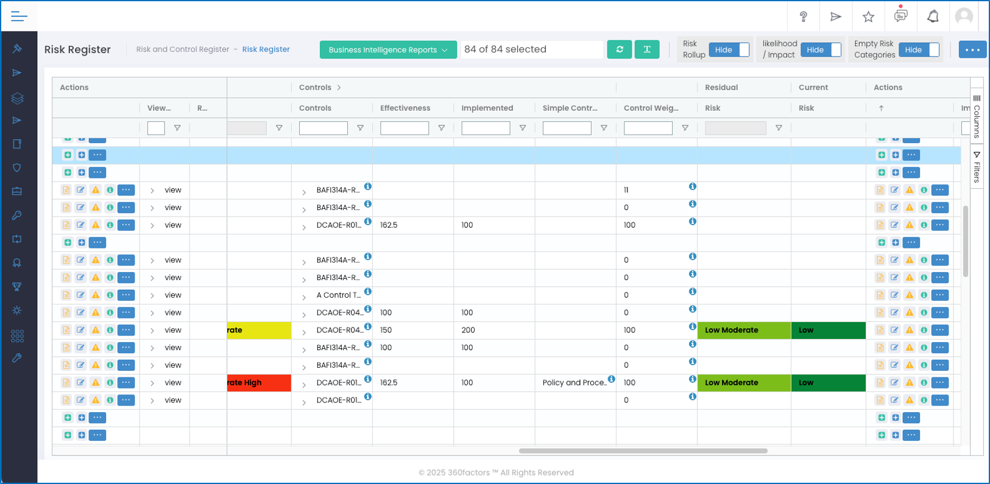Click the layers stack icon in sidebar

[17, 98]
